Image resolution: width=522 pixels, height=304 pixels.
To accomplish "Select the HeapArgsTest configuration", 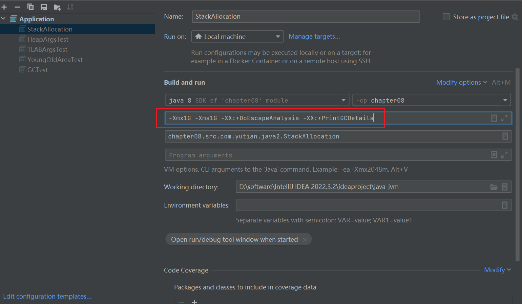I will (x=48, y=39).
